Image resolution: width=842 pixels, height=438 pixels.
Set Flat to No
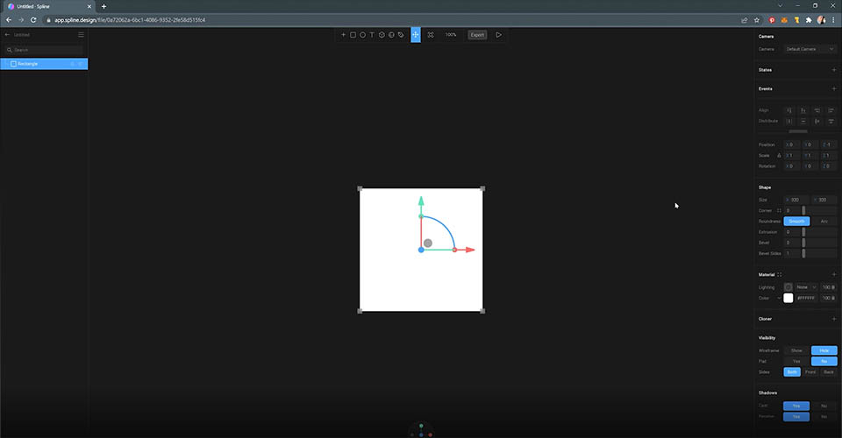click(824, 361)
